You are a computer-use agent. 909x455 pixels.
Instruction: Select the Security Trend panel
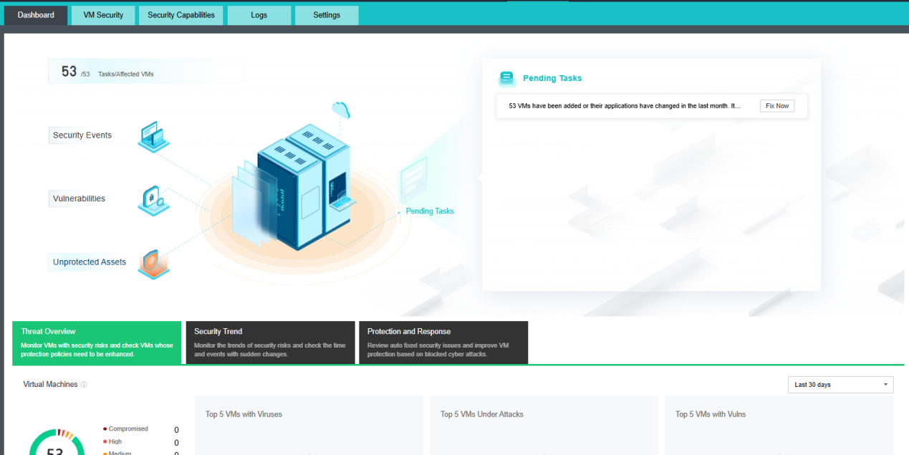(270, 343)
